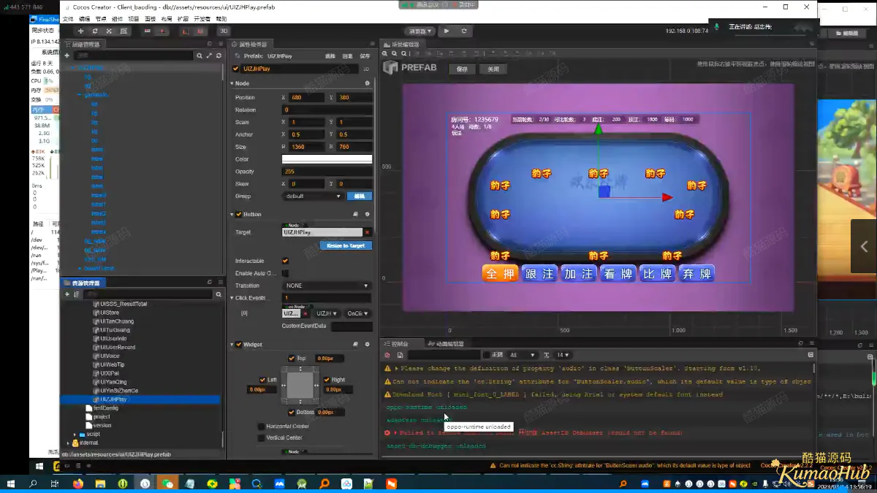Uncheck the Widget Top alignment checkbox
877x493 pixels.
pyautogui.click(x=292, y=359)
